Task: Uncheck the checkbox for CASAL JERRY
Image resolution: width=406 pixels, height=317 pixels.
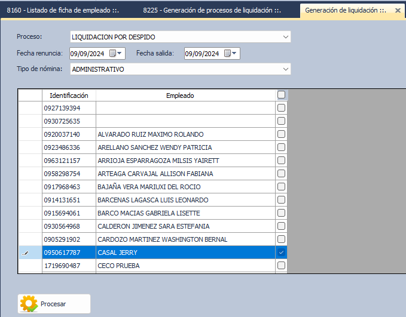Action: tap(282, 253)
